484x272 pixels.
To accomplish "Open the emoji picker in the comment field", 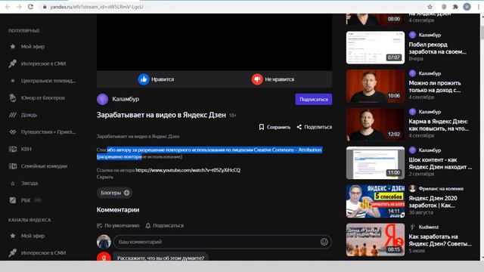I will point(324,242).
